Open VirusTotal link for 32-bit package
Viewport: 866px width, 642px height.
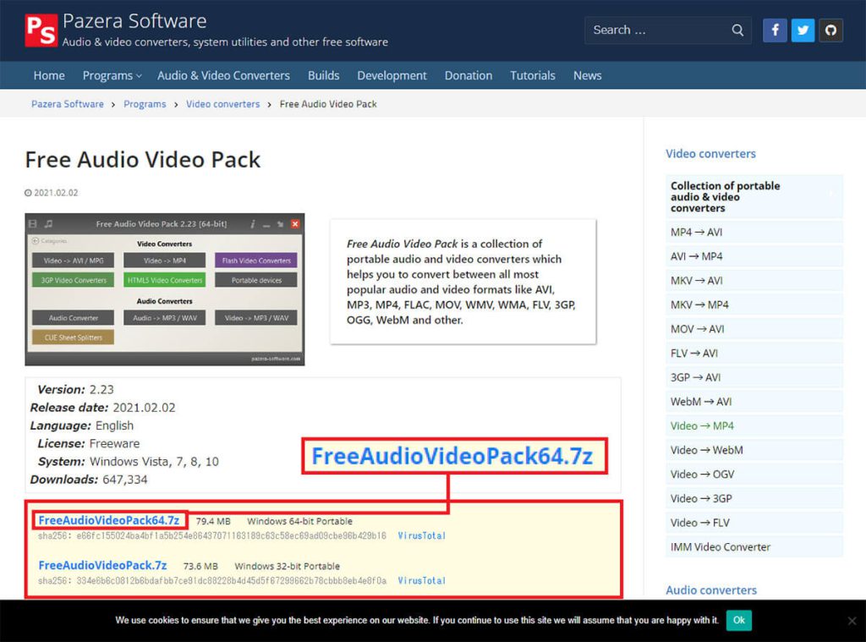pyautogui.click(x=421, y=580)
